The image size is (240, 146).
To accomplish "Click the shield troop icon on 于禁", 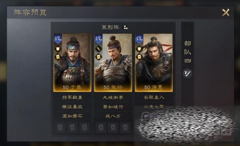I will 58,49.
